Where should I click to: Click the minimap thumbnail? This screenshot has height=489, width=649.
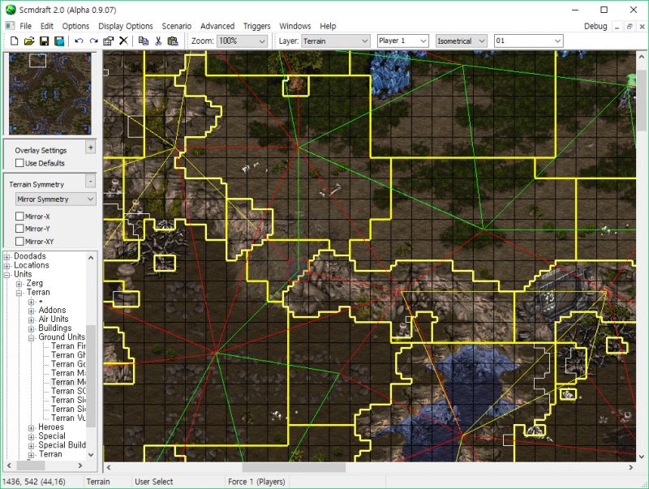49,93
